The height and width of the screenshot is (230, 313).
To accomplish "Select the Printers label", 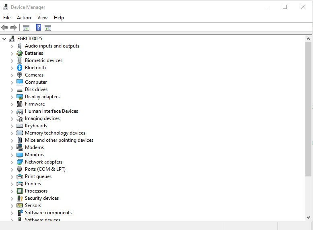I will click(33, 184).
